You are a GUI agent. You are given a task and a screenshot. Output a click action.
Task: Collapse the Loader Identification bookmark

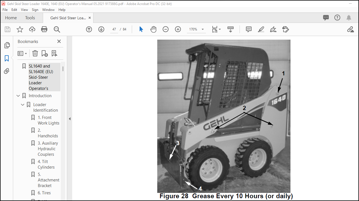[x=23, y=105]
